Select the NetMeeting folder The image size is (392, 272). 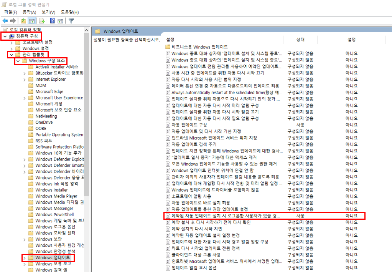[x=46, y=116]
